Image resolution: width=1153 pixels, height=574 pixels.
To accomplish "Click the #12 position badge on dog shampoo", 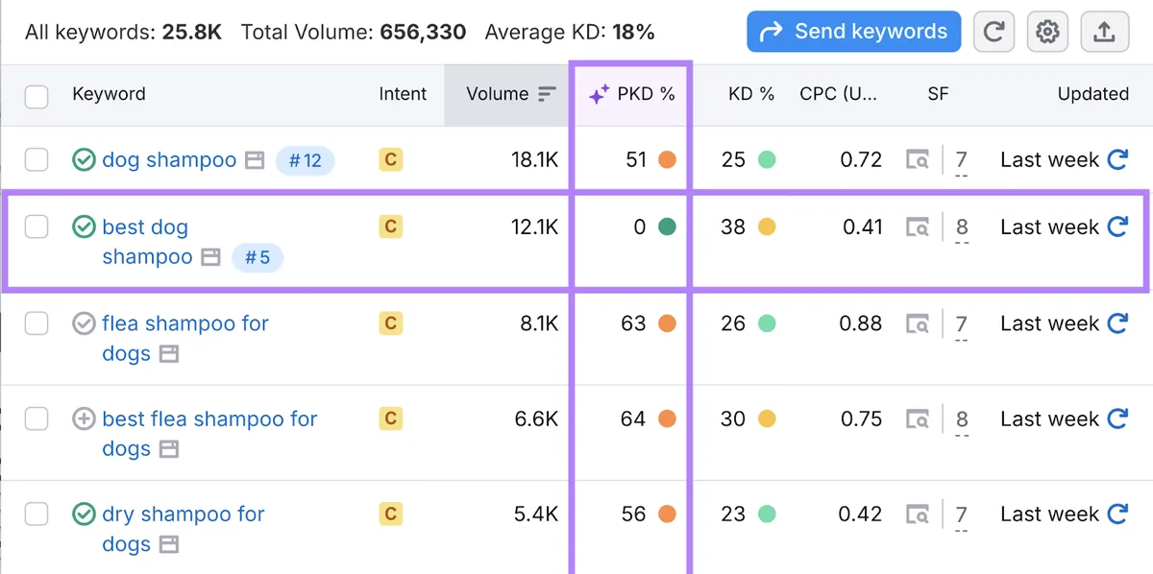I will [x=306, y=160].
